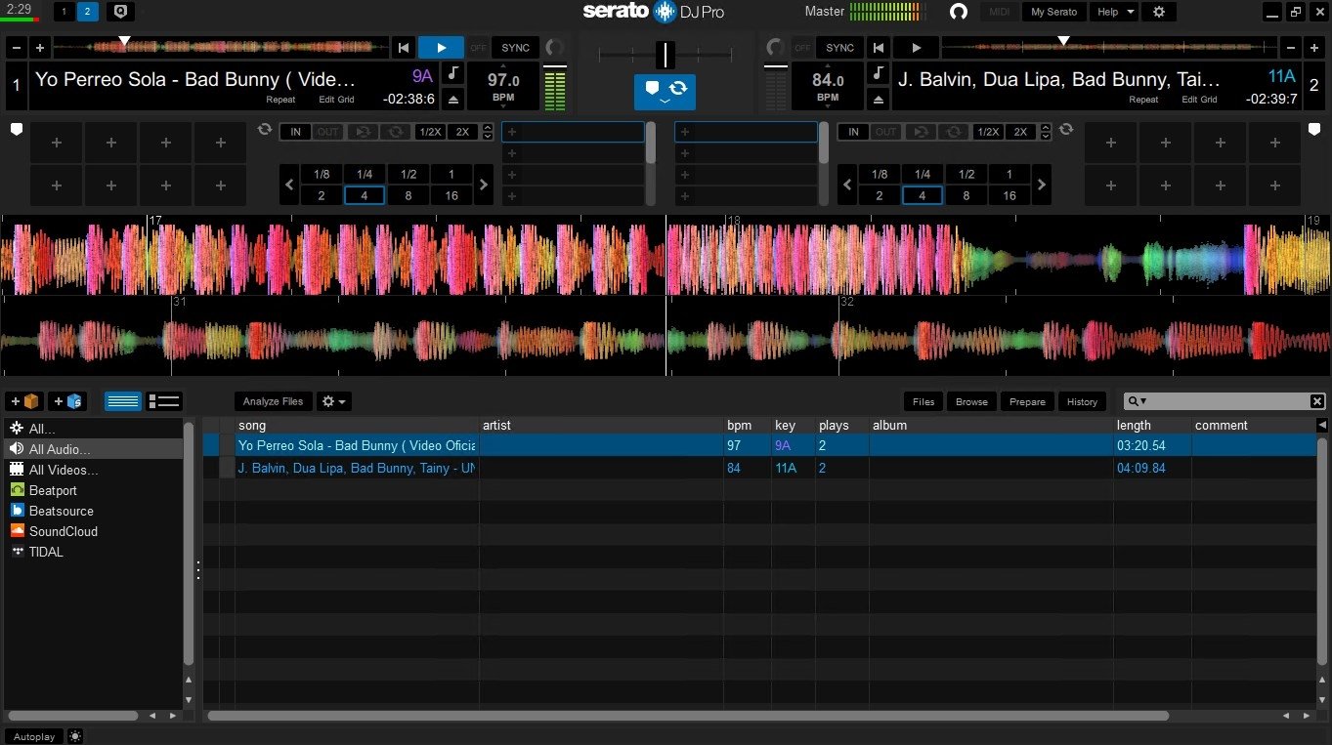This screenshot has height=745, width=1332.
Task: Click the Analyze Files button
Action: pos(273,401)
